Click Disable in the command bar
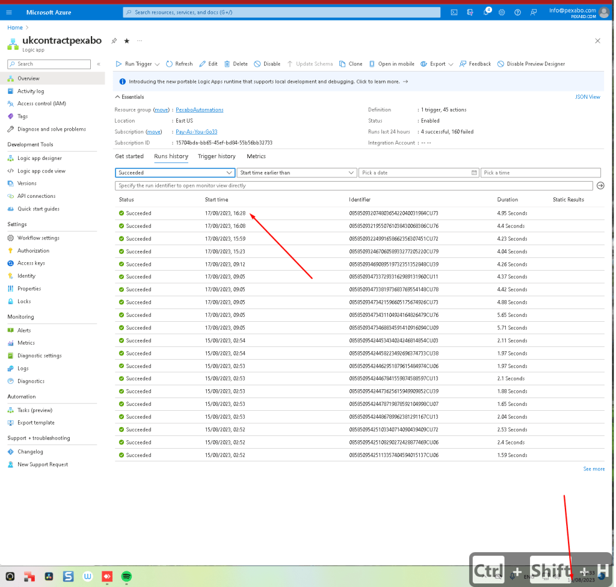 267,64
